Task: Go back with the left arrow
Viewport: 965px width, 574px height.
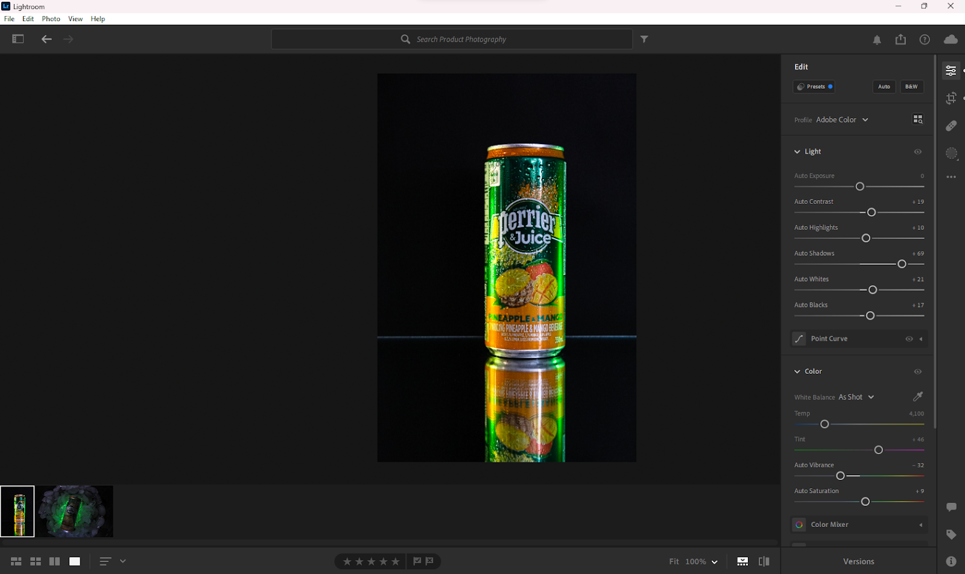Action: click(46, 39)
